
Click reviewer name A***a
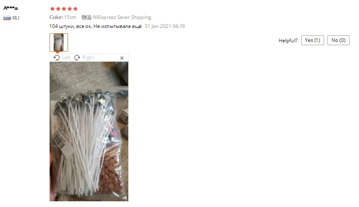tap(11, 8)
